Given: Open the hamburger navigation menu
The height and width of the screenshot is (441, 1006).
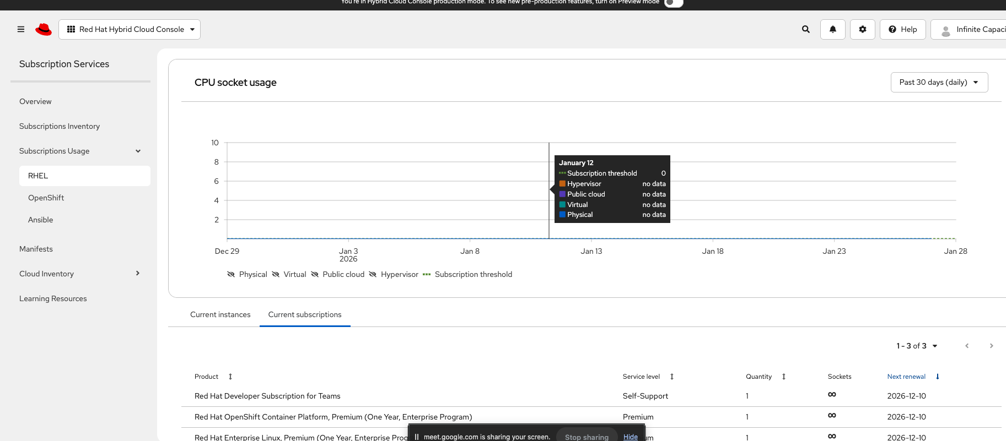Looking at the screenshot, I should 21,29.
